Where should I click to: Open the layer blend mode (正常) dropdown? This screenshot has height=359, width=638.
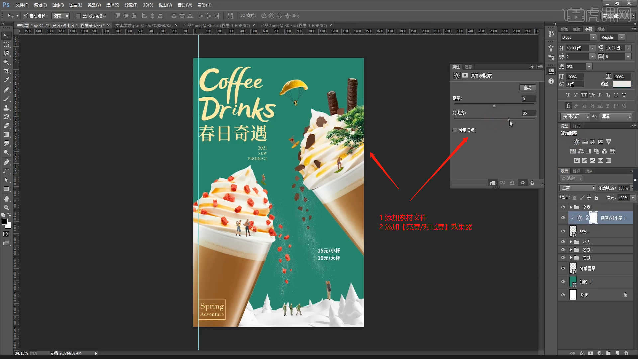coord(578,188)
